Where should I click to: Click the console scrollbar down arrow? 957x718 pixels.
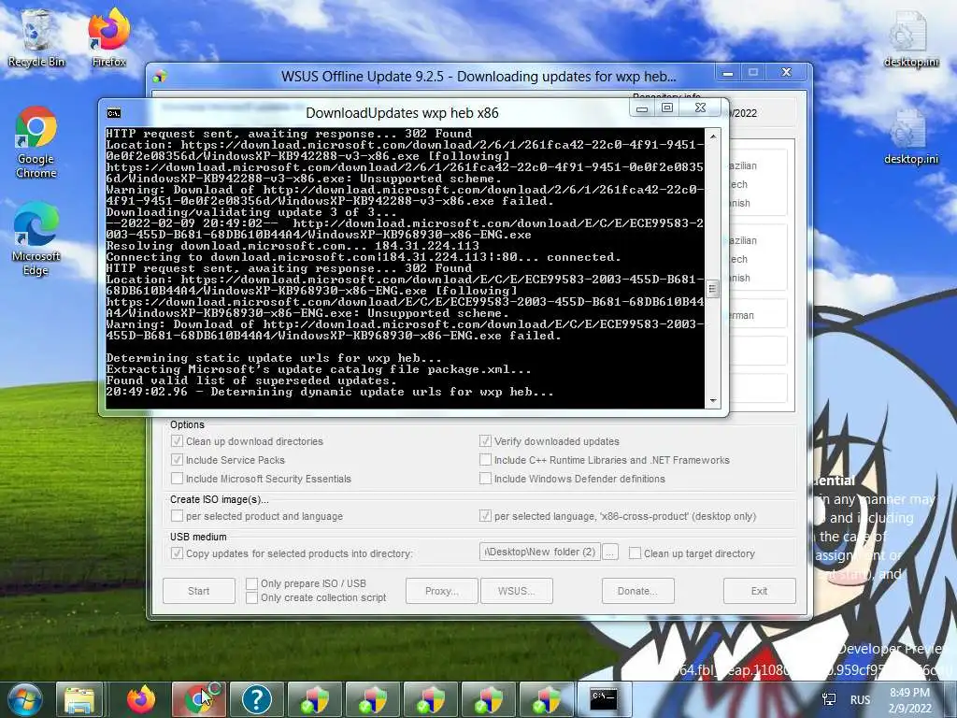[713, 401]
